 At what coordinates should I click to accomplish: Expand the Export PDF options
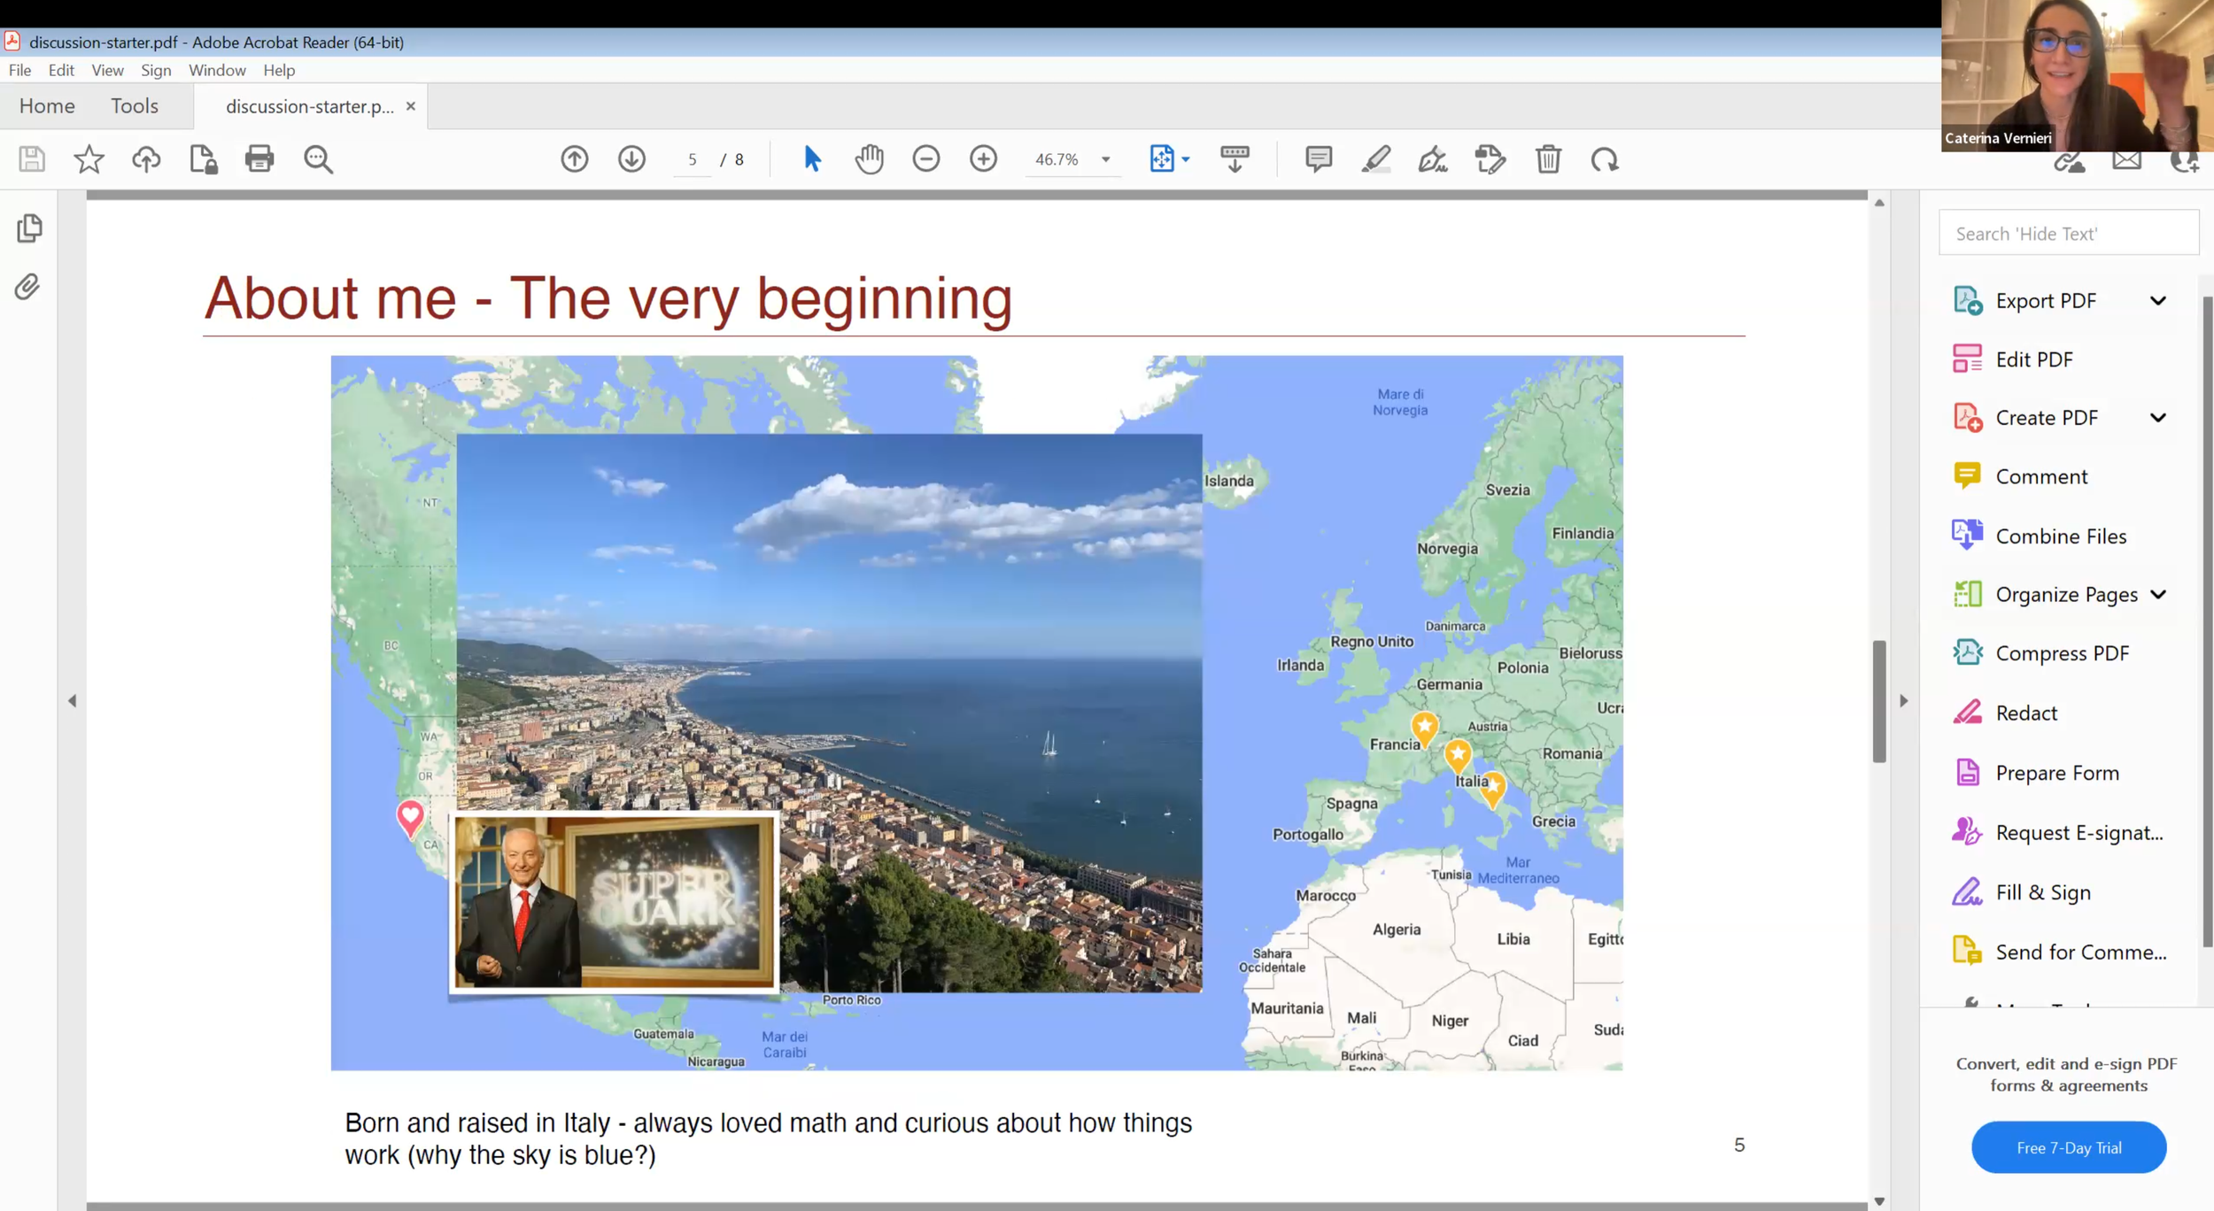pyautogui.click(x=2158, y=301)
